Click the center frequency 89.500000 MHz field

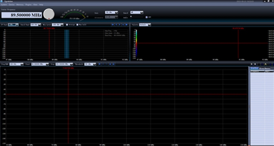pos(22,15)
